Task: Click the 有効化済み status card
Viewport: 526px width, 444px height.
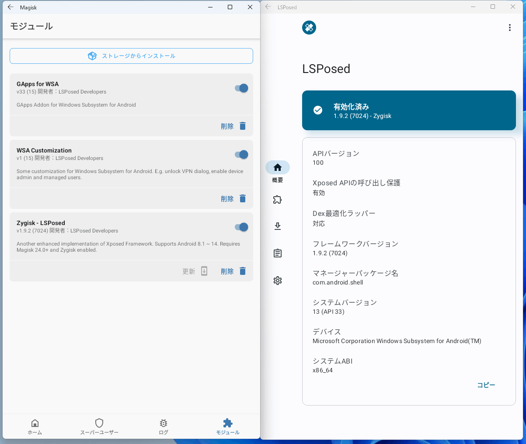Action: tap(409, 110)
